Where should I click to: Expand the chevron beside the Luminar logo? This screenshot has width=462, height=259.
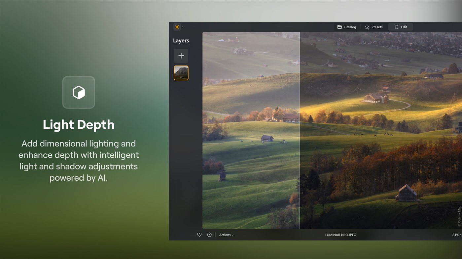pyautogui.click(x=183, y=27)
